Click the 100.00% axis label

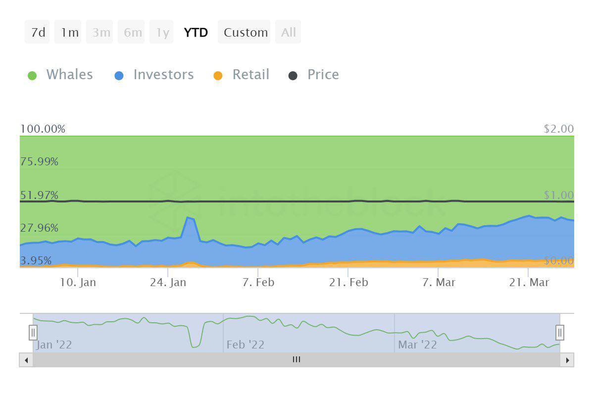point(43,129)
